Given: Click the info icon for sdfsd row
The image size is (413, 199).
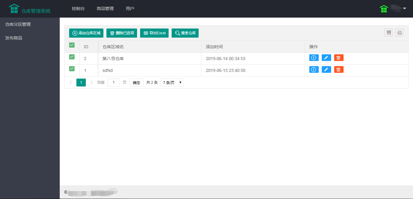Looking at the screenshot, I should pos(314,69).
